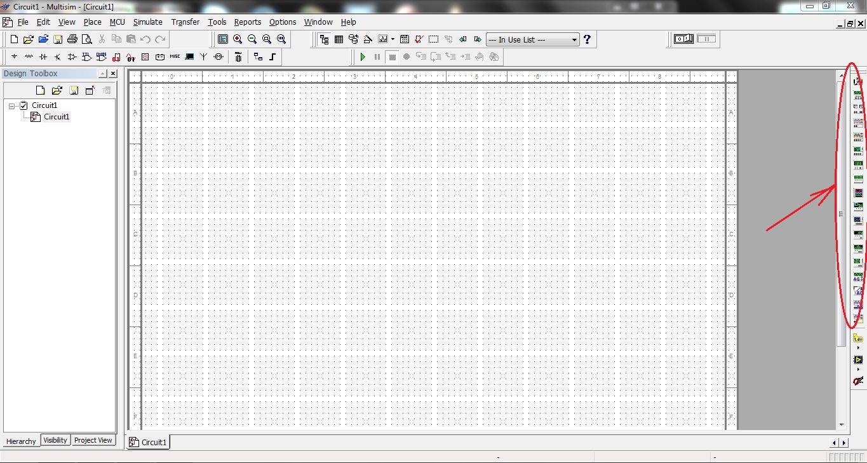Open the Simulate menu
Viewport: 867px width, 463px height.
(x=147, y=22)
